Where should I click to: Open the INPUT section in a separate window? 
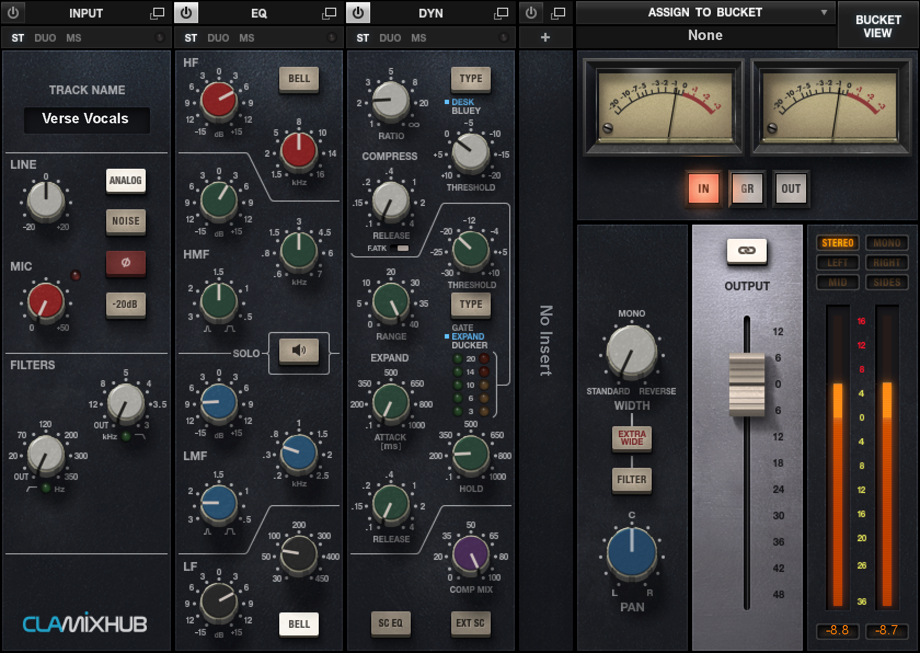[x=158, y=13]
